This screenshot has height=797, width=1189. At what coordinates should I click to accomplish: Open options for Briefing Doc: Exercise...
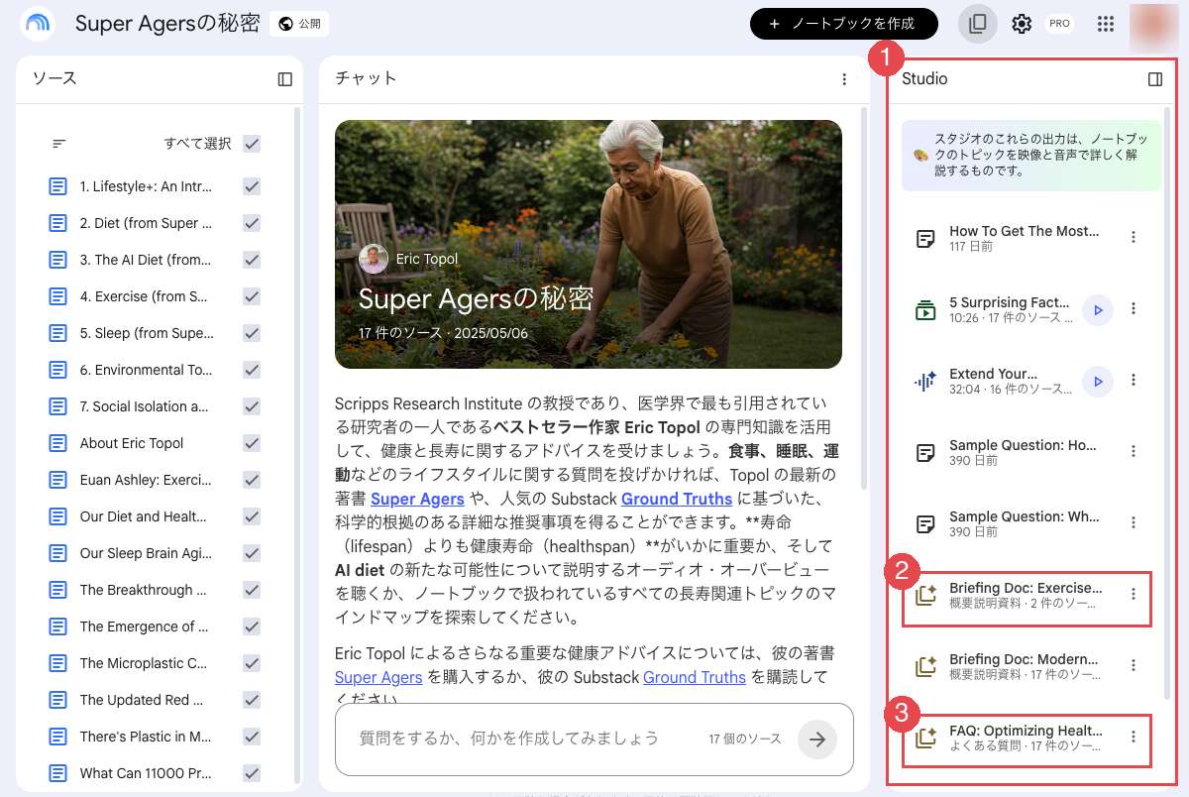coord(1135,594)
